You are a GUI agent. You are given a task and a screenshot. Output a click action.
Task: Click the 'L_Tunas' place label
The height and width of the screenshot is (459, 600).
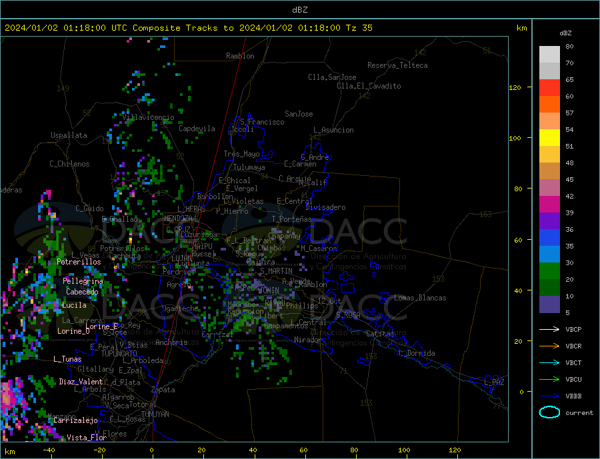pos(67,359)
